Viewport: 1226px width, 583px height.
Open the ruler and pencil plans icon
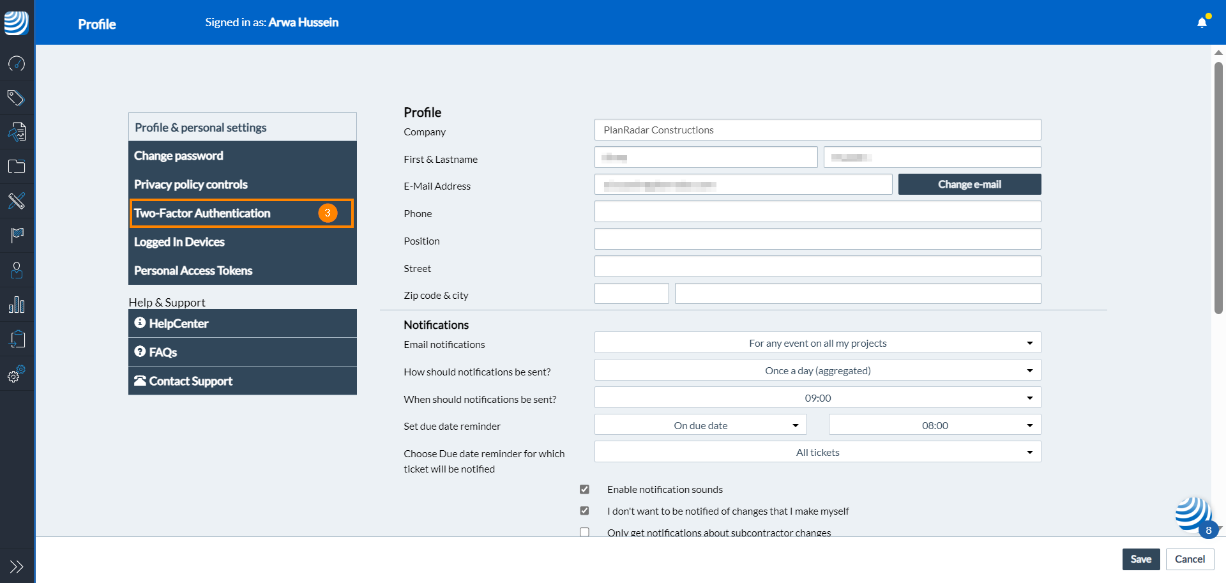[17, 201]
